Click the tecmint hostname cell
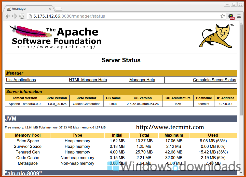Image resolution: width=246 pixels, height=177 pixels. tap(204, 104)
